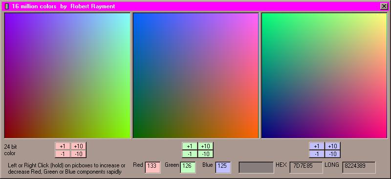
Task: Click the Red label text
Action: [138, 165]
